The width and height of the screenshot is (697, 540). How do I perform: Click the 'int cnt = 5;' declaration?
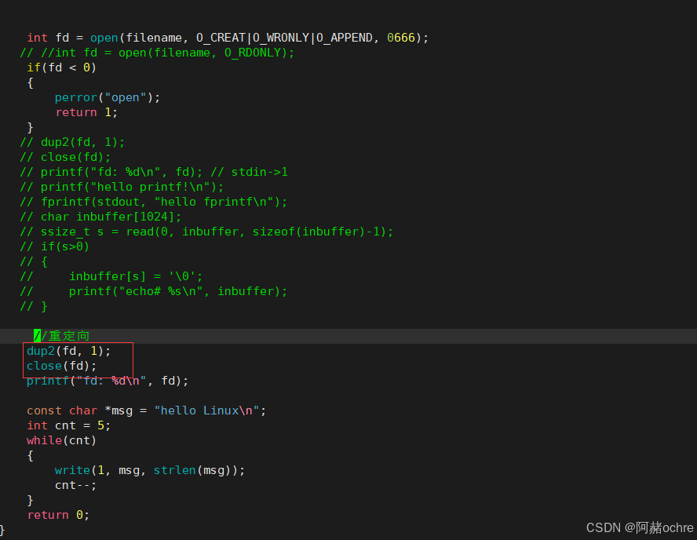tap(68, 425)
